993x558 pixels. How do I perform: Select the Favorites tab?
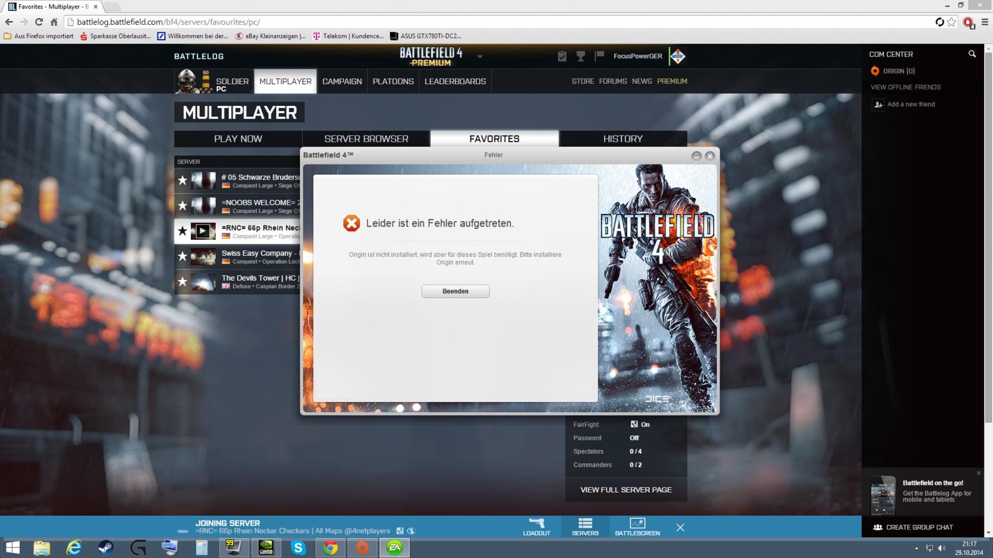(x=494, y=139)
